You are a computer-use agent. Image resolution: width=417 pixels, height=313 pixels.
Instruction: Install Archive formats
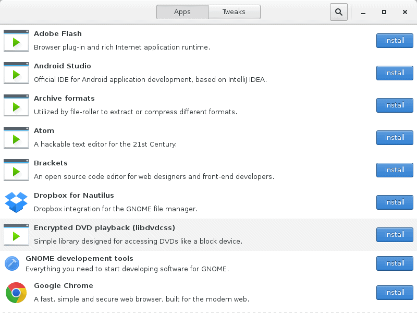[x=395, y=105]
